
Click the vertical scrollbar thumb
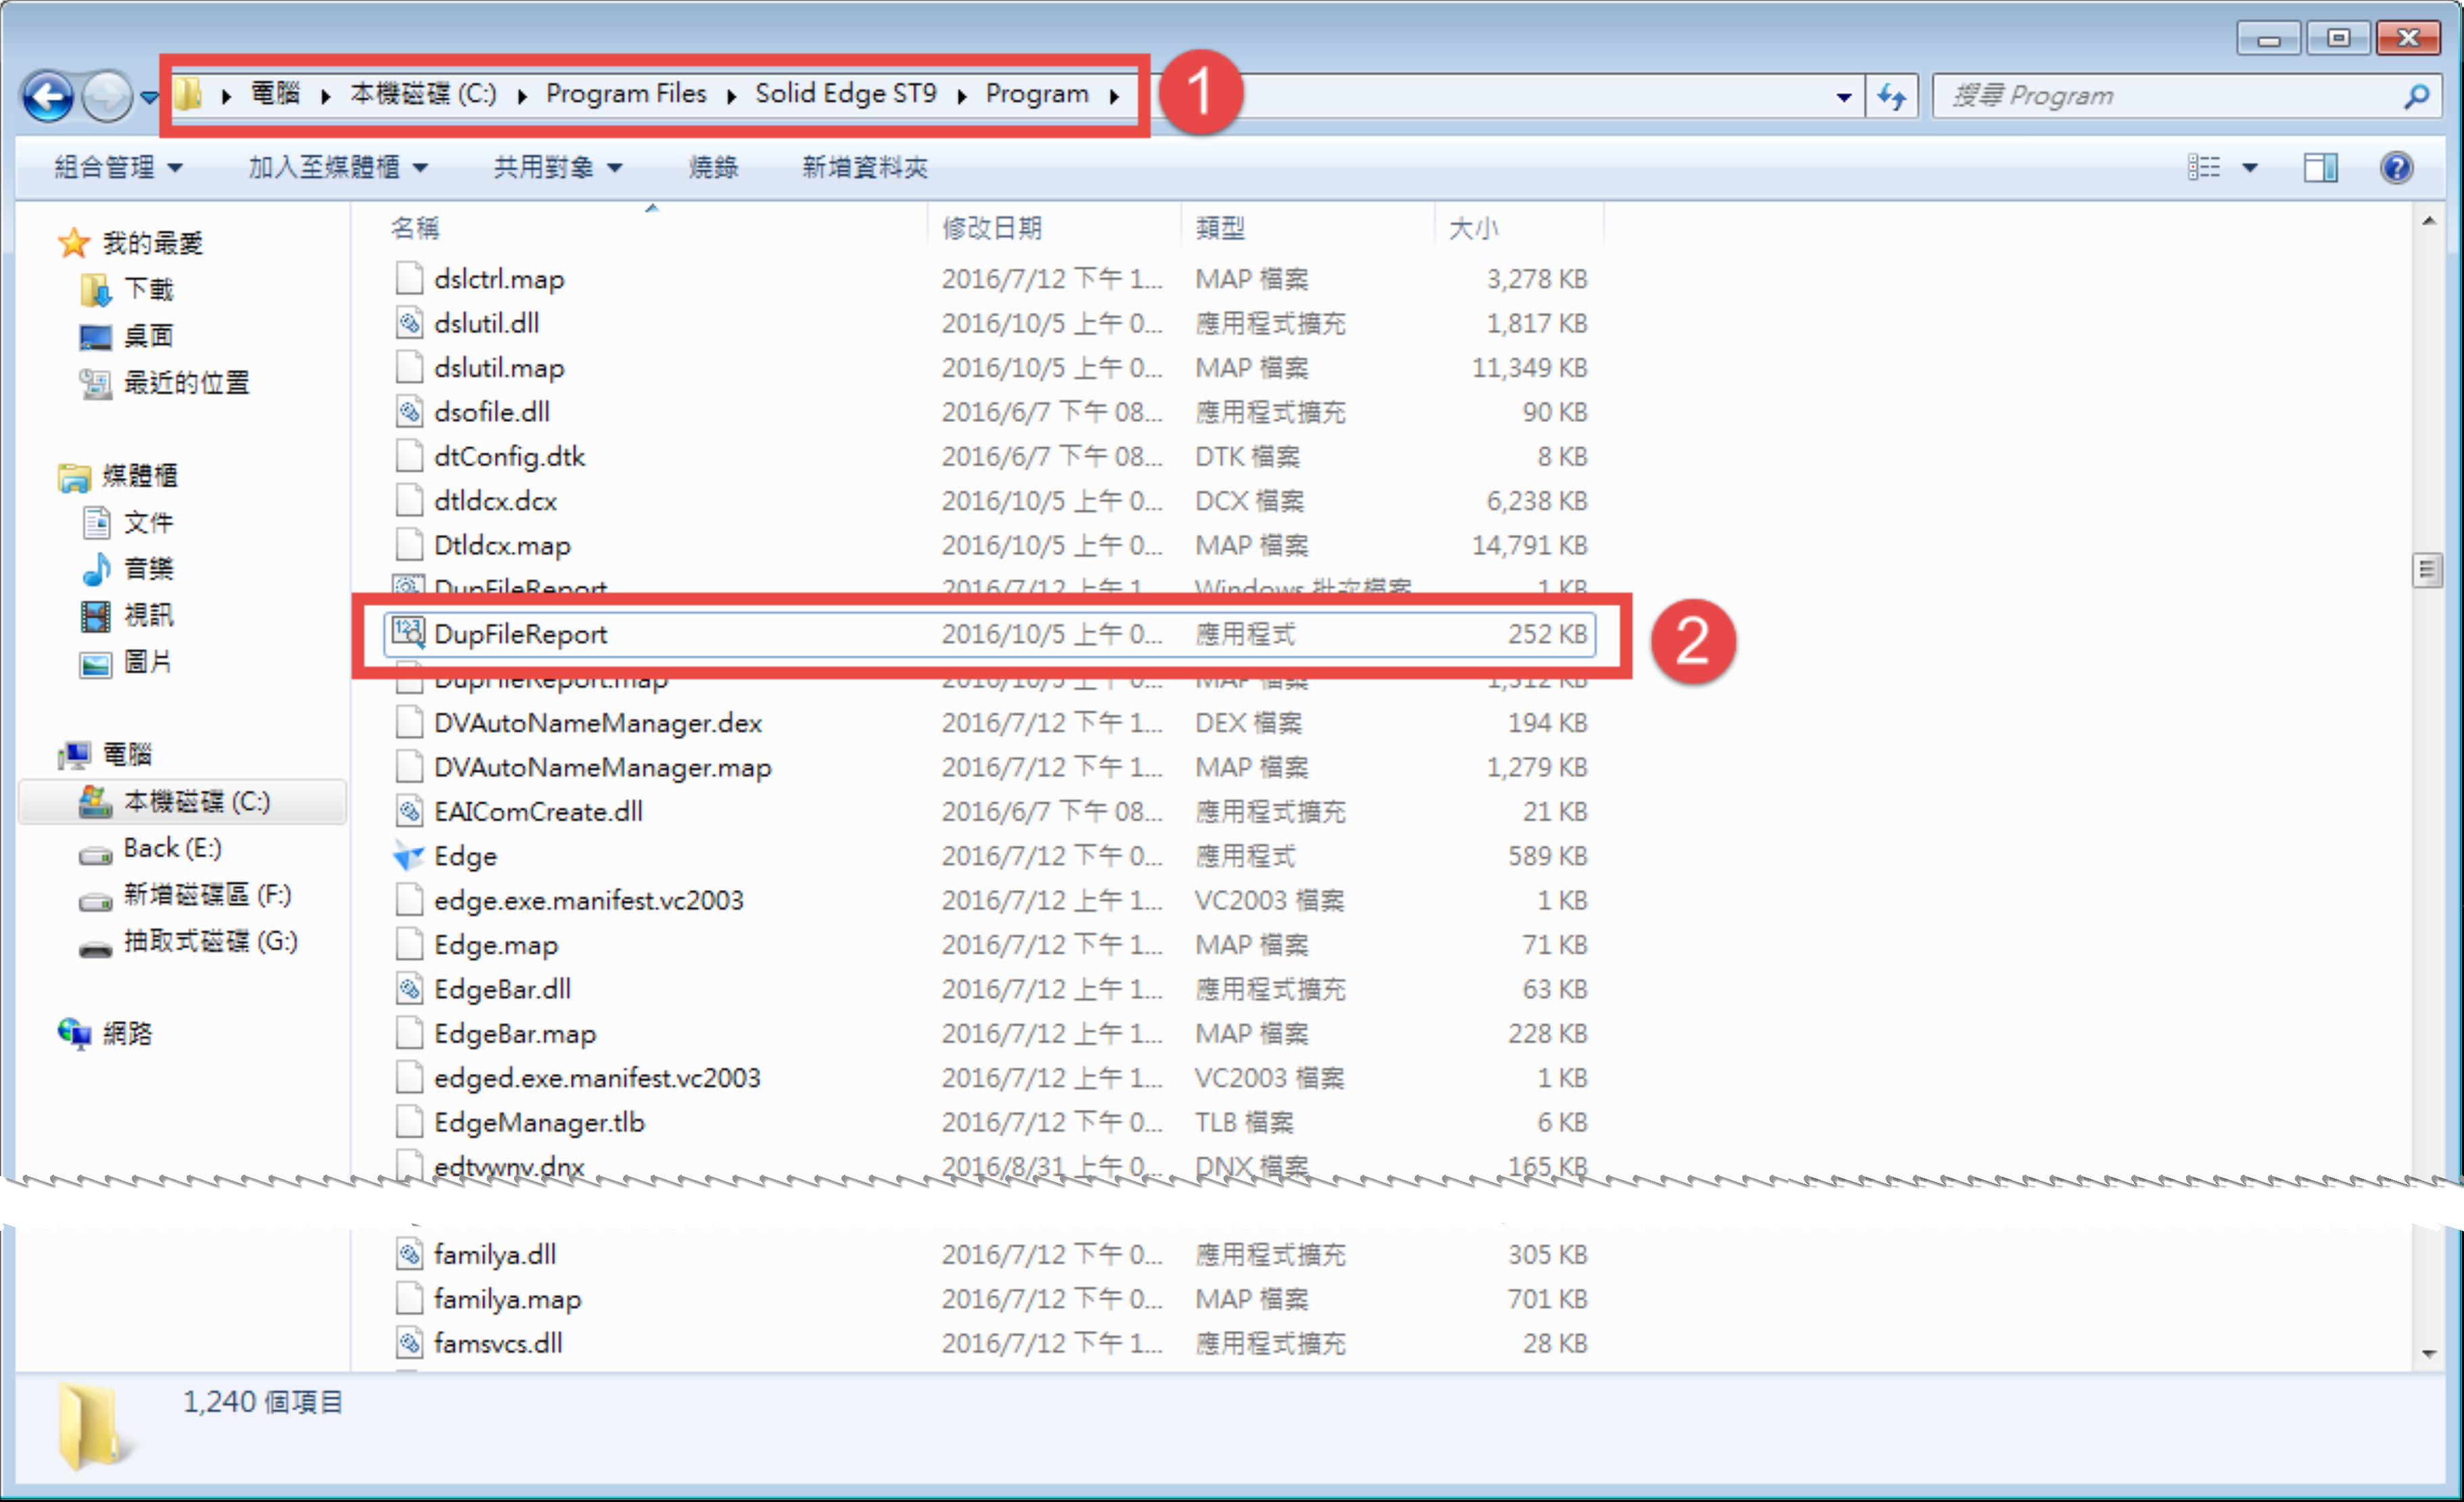(x=2427, y=570)
